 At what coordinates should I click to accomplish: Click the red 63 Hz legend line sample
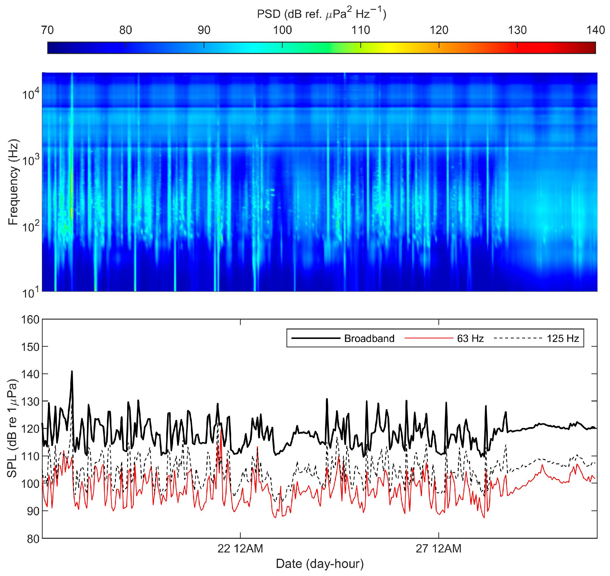click(x=429, y=338)
